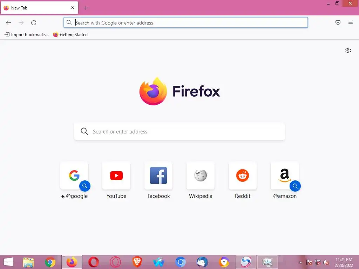Screen dimensions: 359x269
Task: Launch Thunderbird from taskbar
Action: pos(202,262)
